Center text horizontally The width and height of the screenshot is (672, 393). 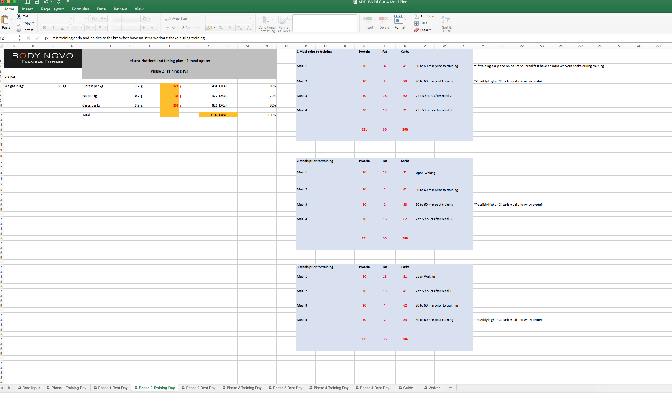pos(126,28)
